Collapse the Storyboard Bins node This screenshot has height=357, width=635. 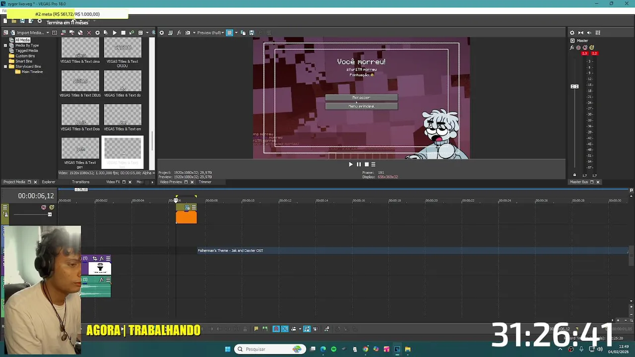pyautogui.click(x=5, y=66)
